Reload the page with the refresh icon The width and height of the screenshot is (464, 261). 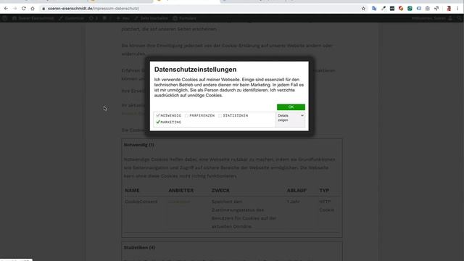coord(24,9)
